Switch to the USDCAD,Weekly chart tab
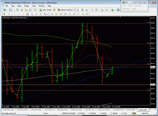The image size is (158, 116). 104,110
